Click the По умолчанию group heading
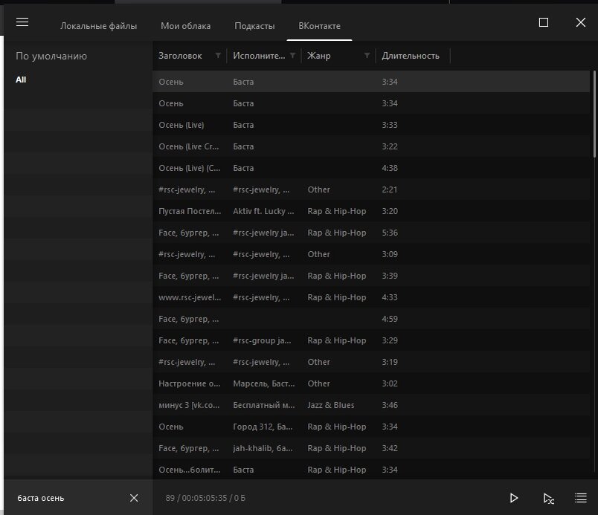 tap(51, 56)
